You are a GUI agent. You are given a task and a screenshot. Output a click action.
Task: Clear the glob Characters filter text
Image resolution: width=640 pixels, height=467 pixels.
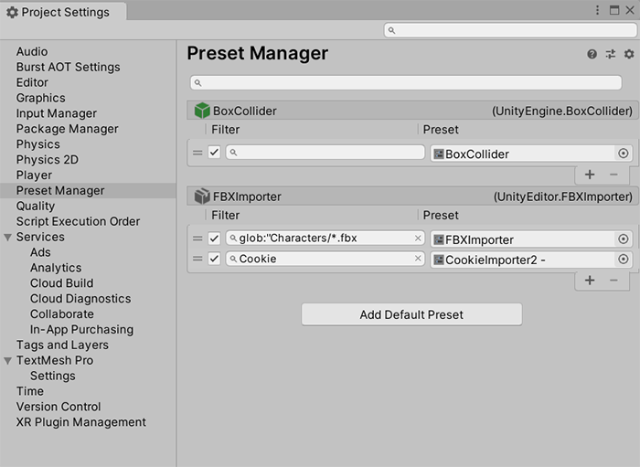(418, 239)
